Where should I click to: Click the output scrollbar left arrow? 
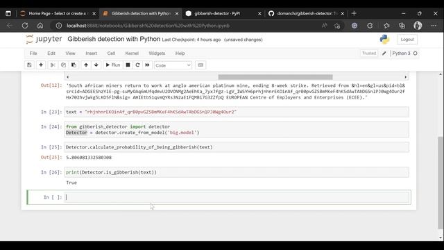point(68,77)
